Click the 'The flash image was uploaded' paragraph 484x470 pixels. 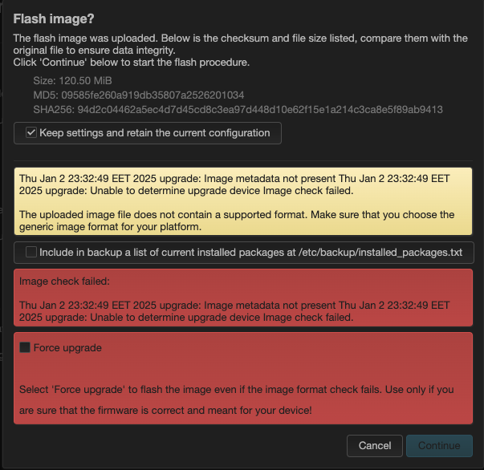(x=240, y=44)
